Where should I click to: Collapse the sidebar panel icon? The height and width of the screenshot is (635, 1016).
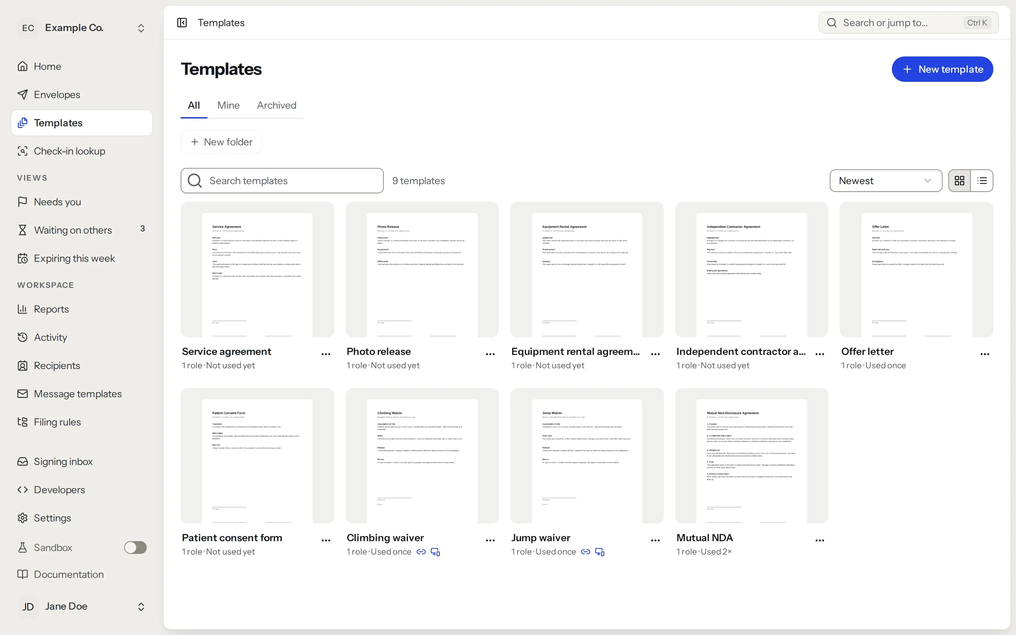[182, 23]
